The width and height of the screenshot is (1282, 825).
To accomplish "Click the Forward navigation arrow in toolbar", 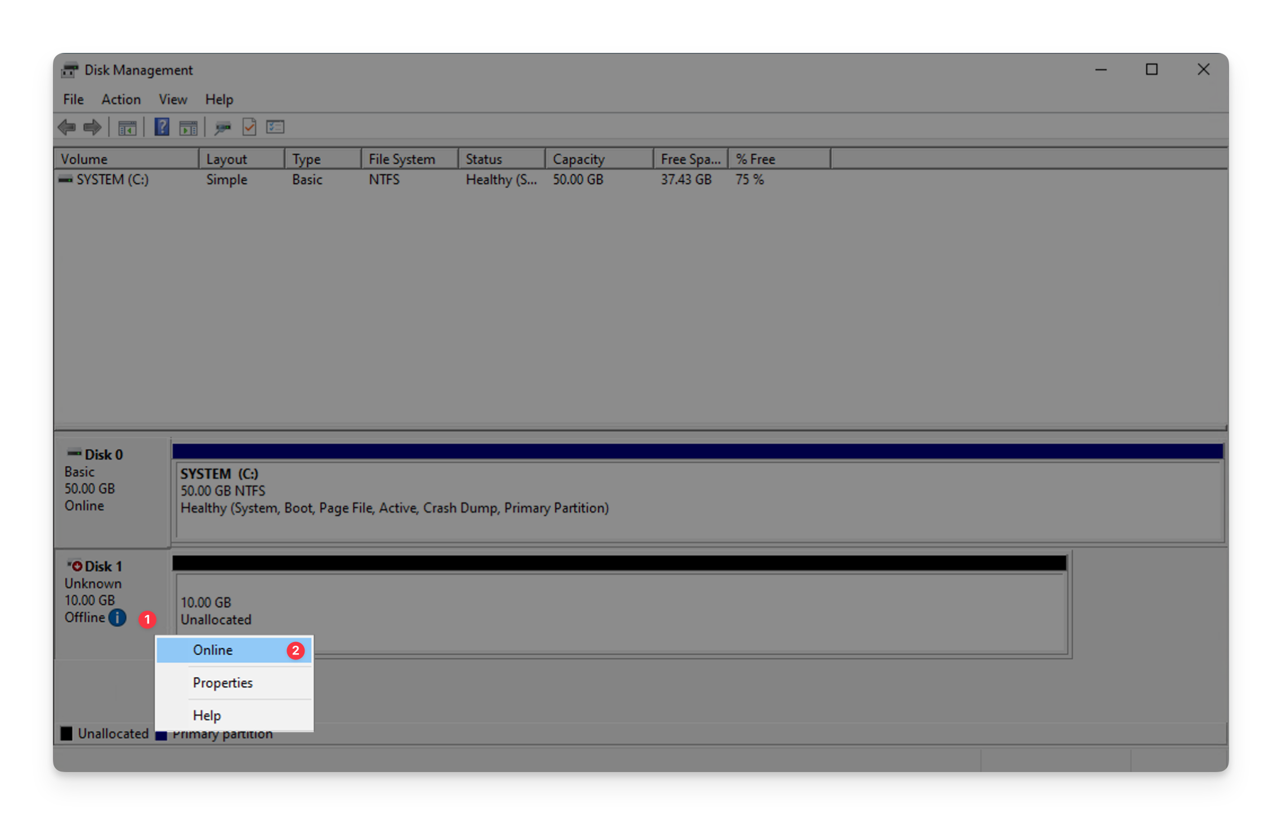I will click(92, 127).
